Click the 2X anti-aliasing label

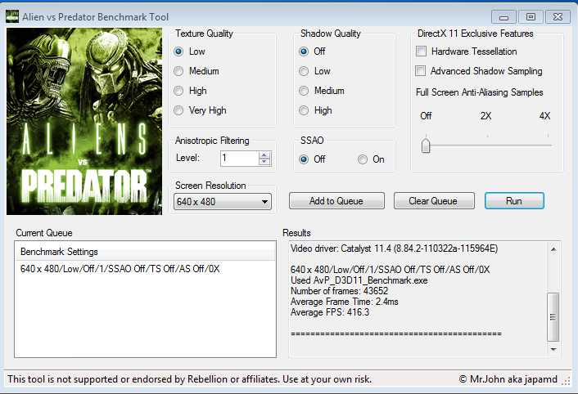click(485, 116)
